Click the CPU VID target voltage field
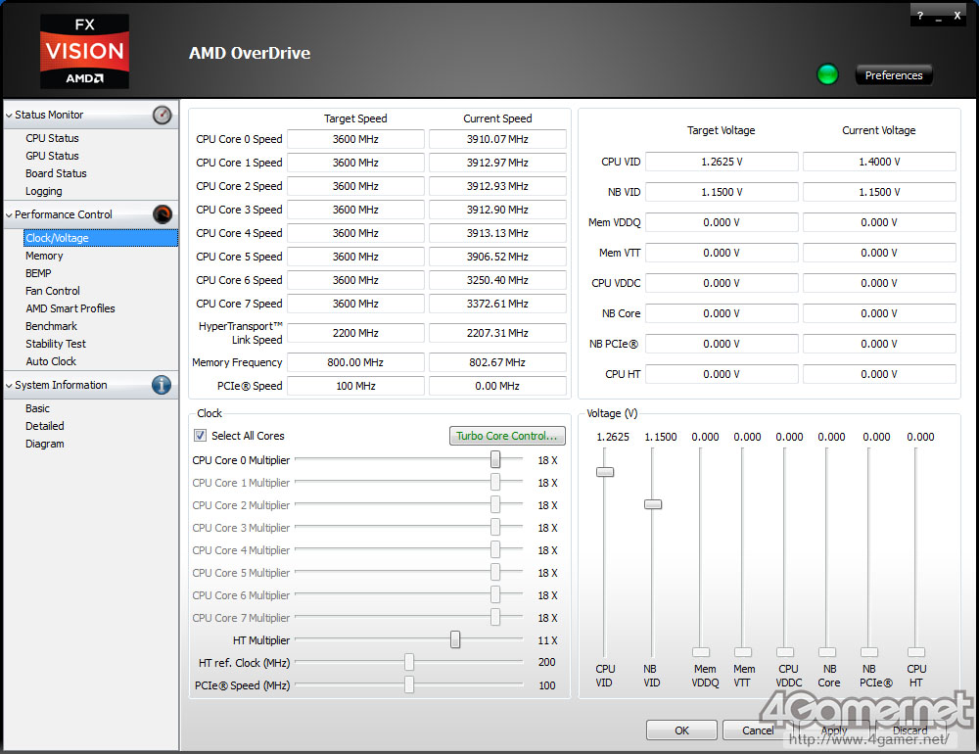Viewport: 979px width, 754px height. coord(722,163)
